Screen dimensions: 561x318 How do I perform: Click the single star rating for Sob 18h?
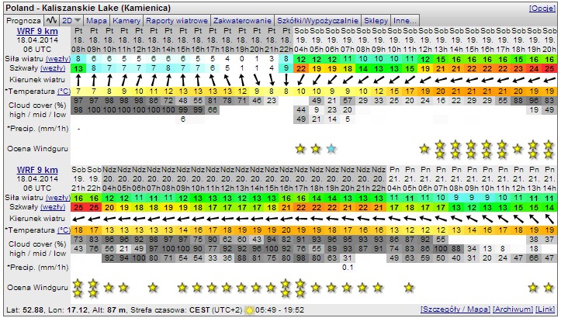point(518,148)
